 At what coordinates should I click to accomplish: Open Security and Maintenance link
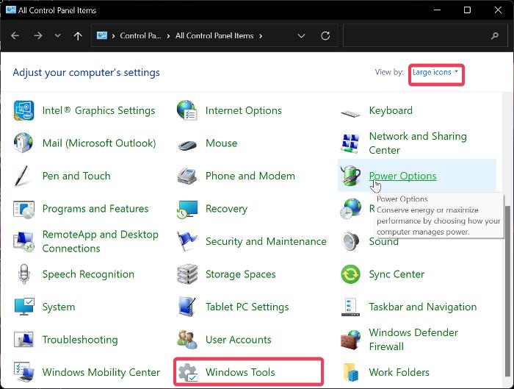point(266,242)
